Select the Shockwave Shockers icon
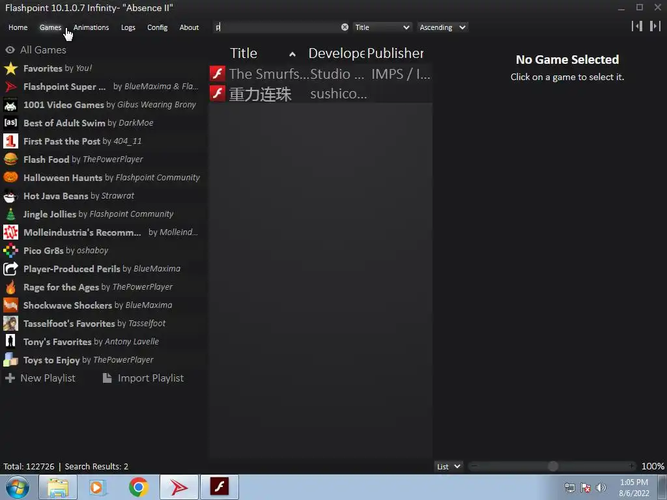The width and height of the screenshot is (667, 500). [x=10, y=305]
